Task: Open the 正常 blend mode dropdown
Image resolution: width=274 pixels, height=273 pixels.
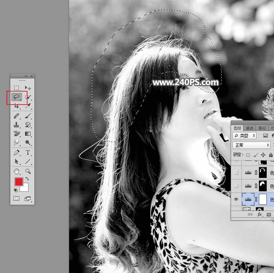Action: coord(251,145)
